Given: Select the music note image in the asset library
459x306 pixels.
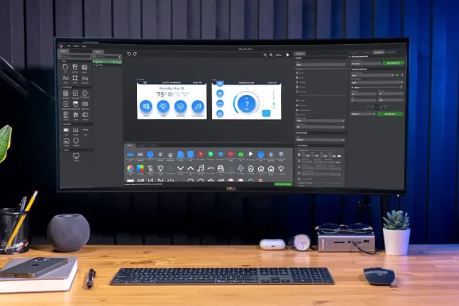Looking at the screenshot, I should 200,168.
